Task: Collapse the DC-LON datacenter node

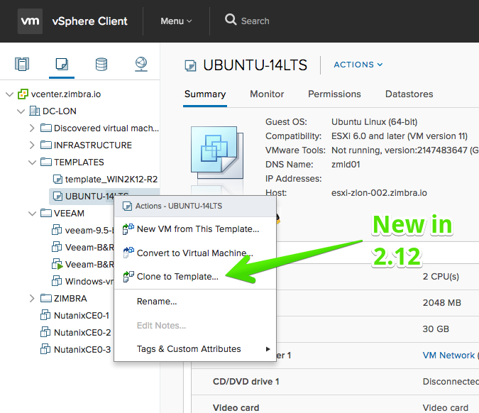Action: click(x=21, y=111)
